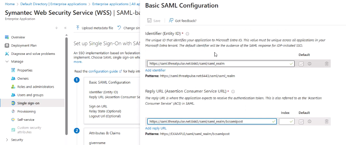The height and width of the screenshot is (145, 346).
Task: Expand the Security section in the sidebar
Action: click(x=7, y=140)
